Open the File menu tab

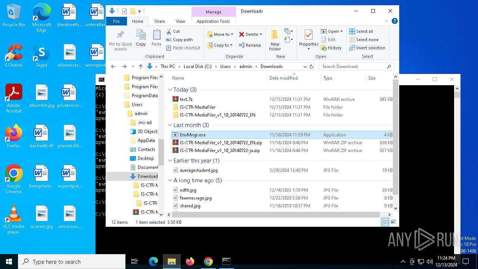117,21
